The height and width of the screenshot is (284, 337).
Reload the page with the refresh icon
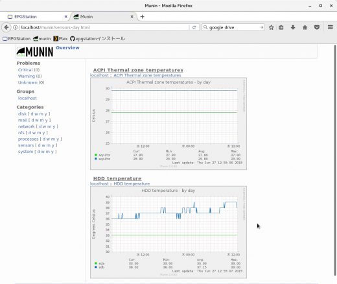pos(194,27)
